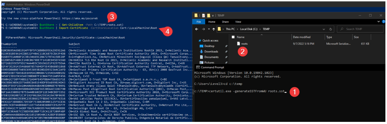The width and height of the screenshot is (387, 124).
Task: Expand the chevron after 'This PC' breadcrumb
Action: click(x=238, y=29)
